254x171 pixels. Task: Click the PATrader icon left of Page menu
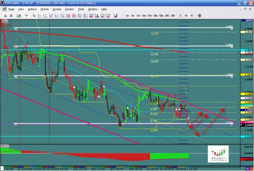point(4,8)
